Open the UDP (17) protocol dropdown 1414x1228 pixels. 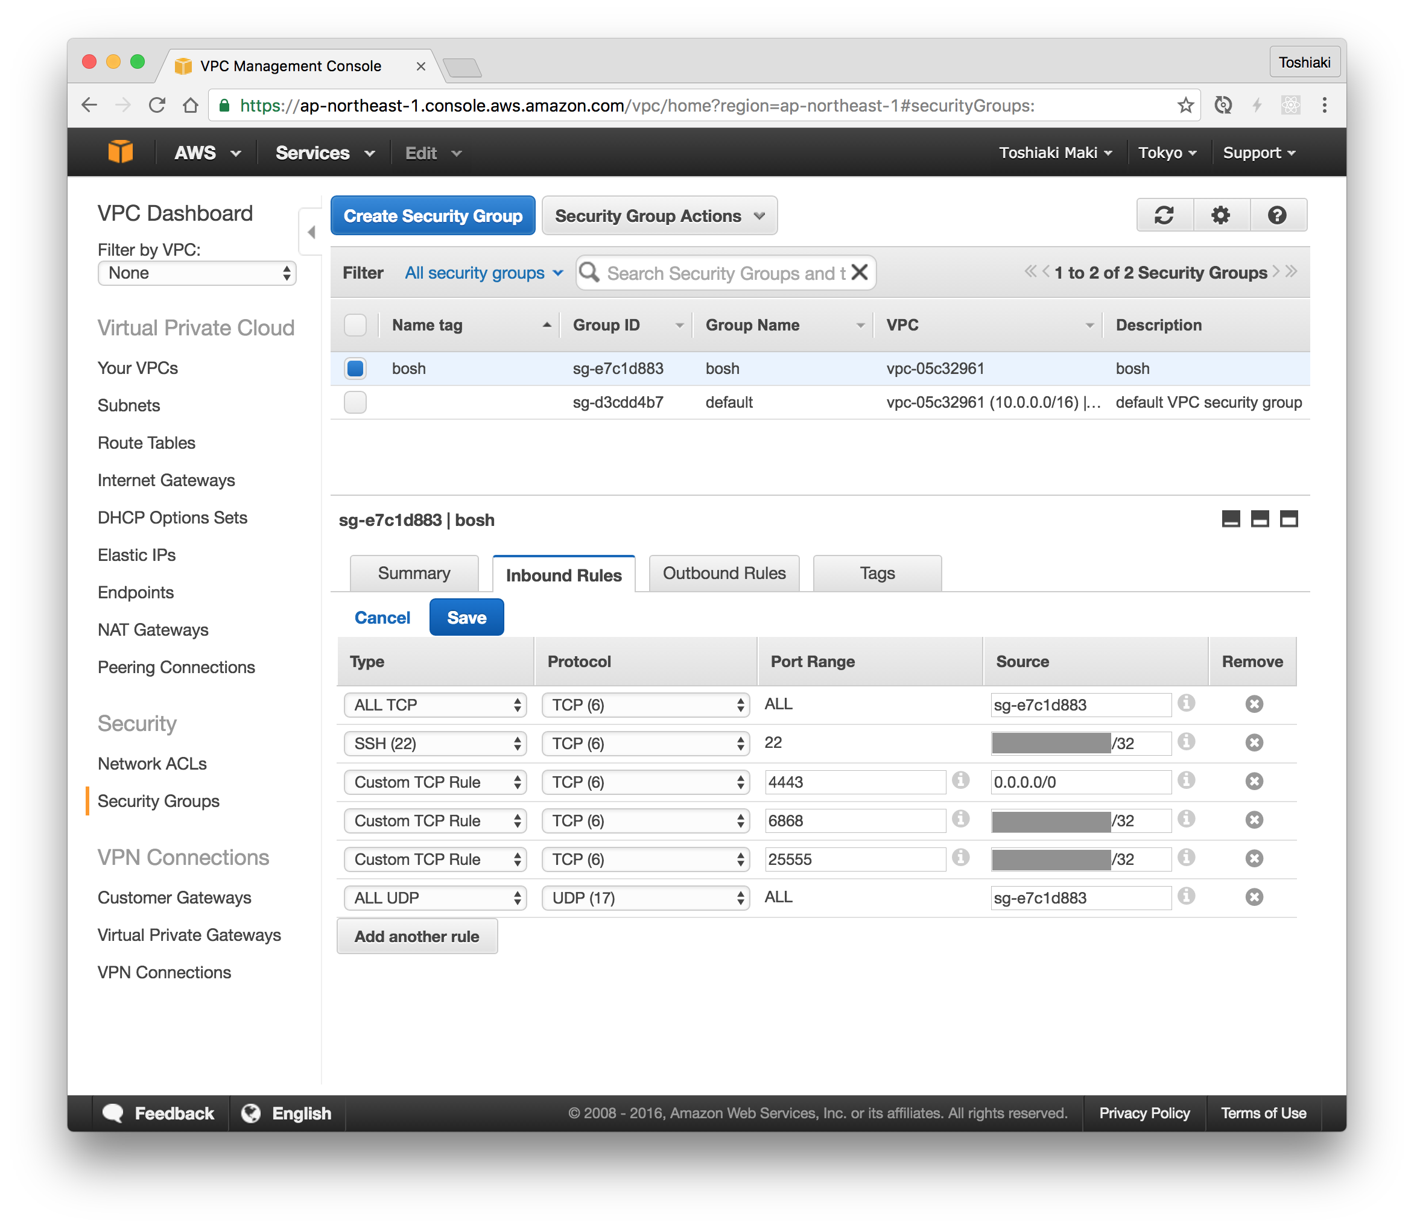tap(645, 897)
